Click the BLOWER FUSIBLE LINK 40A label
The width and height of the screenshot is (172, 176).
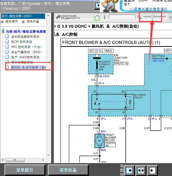click(x=104, y=65)
